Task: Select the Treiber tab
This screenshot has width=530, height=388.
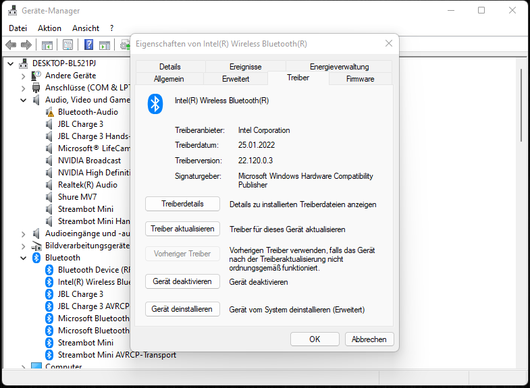Action: [x=298, y=78]
